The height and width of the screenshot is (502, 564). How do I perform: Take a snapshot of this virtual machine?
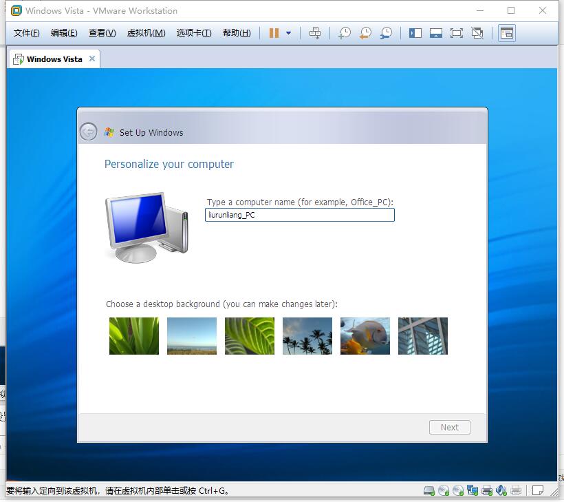pos(345,33)
